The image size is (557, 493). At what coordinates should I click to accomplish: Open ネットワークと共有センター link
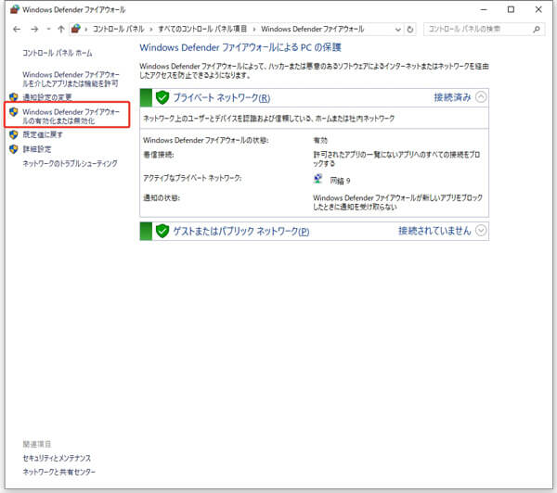[x=59, y=472]
